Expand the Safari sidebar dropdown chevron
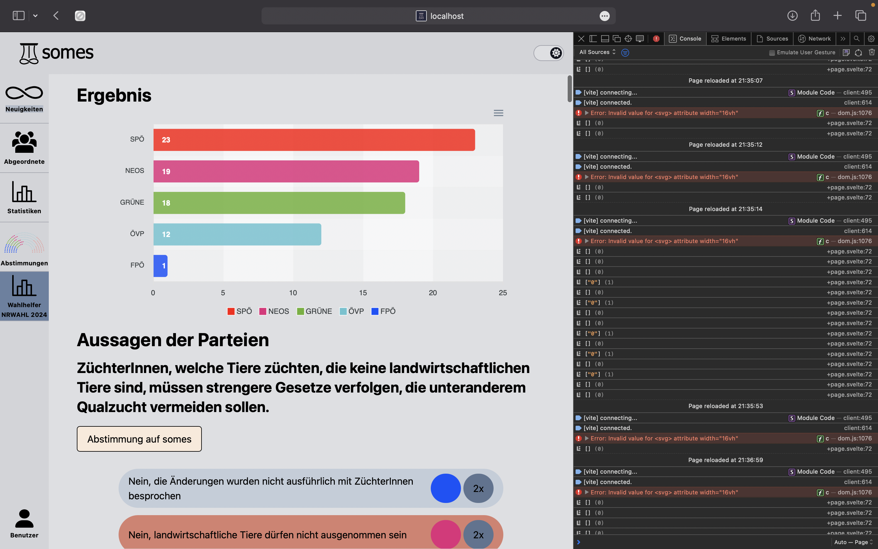878x549 pixels. click(x=35, y=16)
